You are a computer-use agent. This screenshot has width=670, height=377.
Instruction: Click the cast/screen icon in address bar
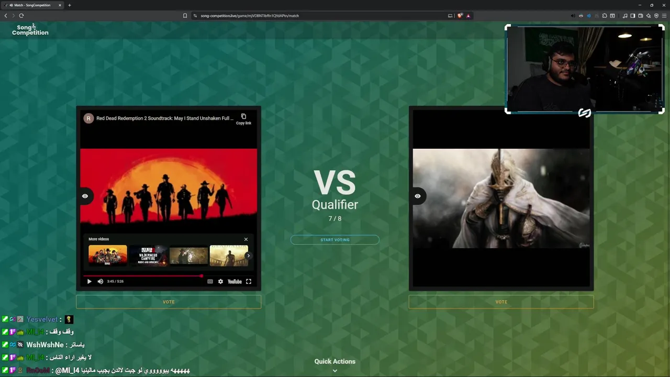[x=450, y=16]
